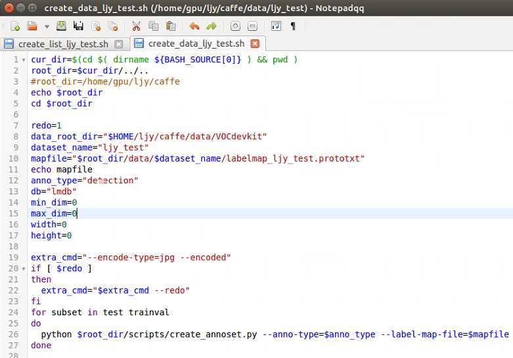Viewport: 513px width, 358px height.
Task: Click the 'width=0' line
Action: [49, 225]
